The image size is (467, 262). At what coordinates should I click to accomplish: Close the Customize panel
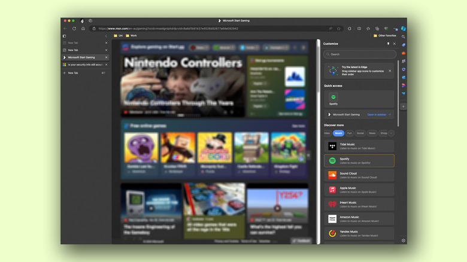395,44
